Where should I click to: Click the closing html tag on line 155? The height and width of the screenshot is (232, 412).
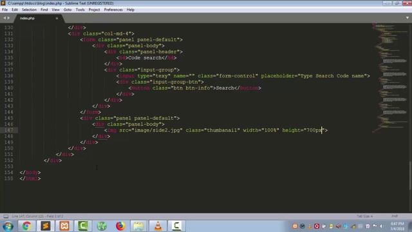pyautogui.click(x=30, y=179)
